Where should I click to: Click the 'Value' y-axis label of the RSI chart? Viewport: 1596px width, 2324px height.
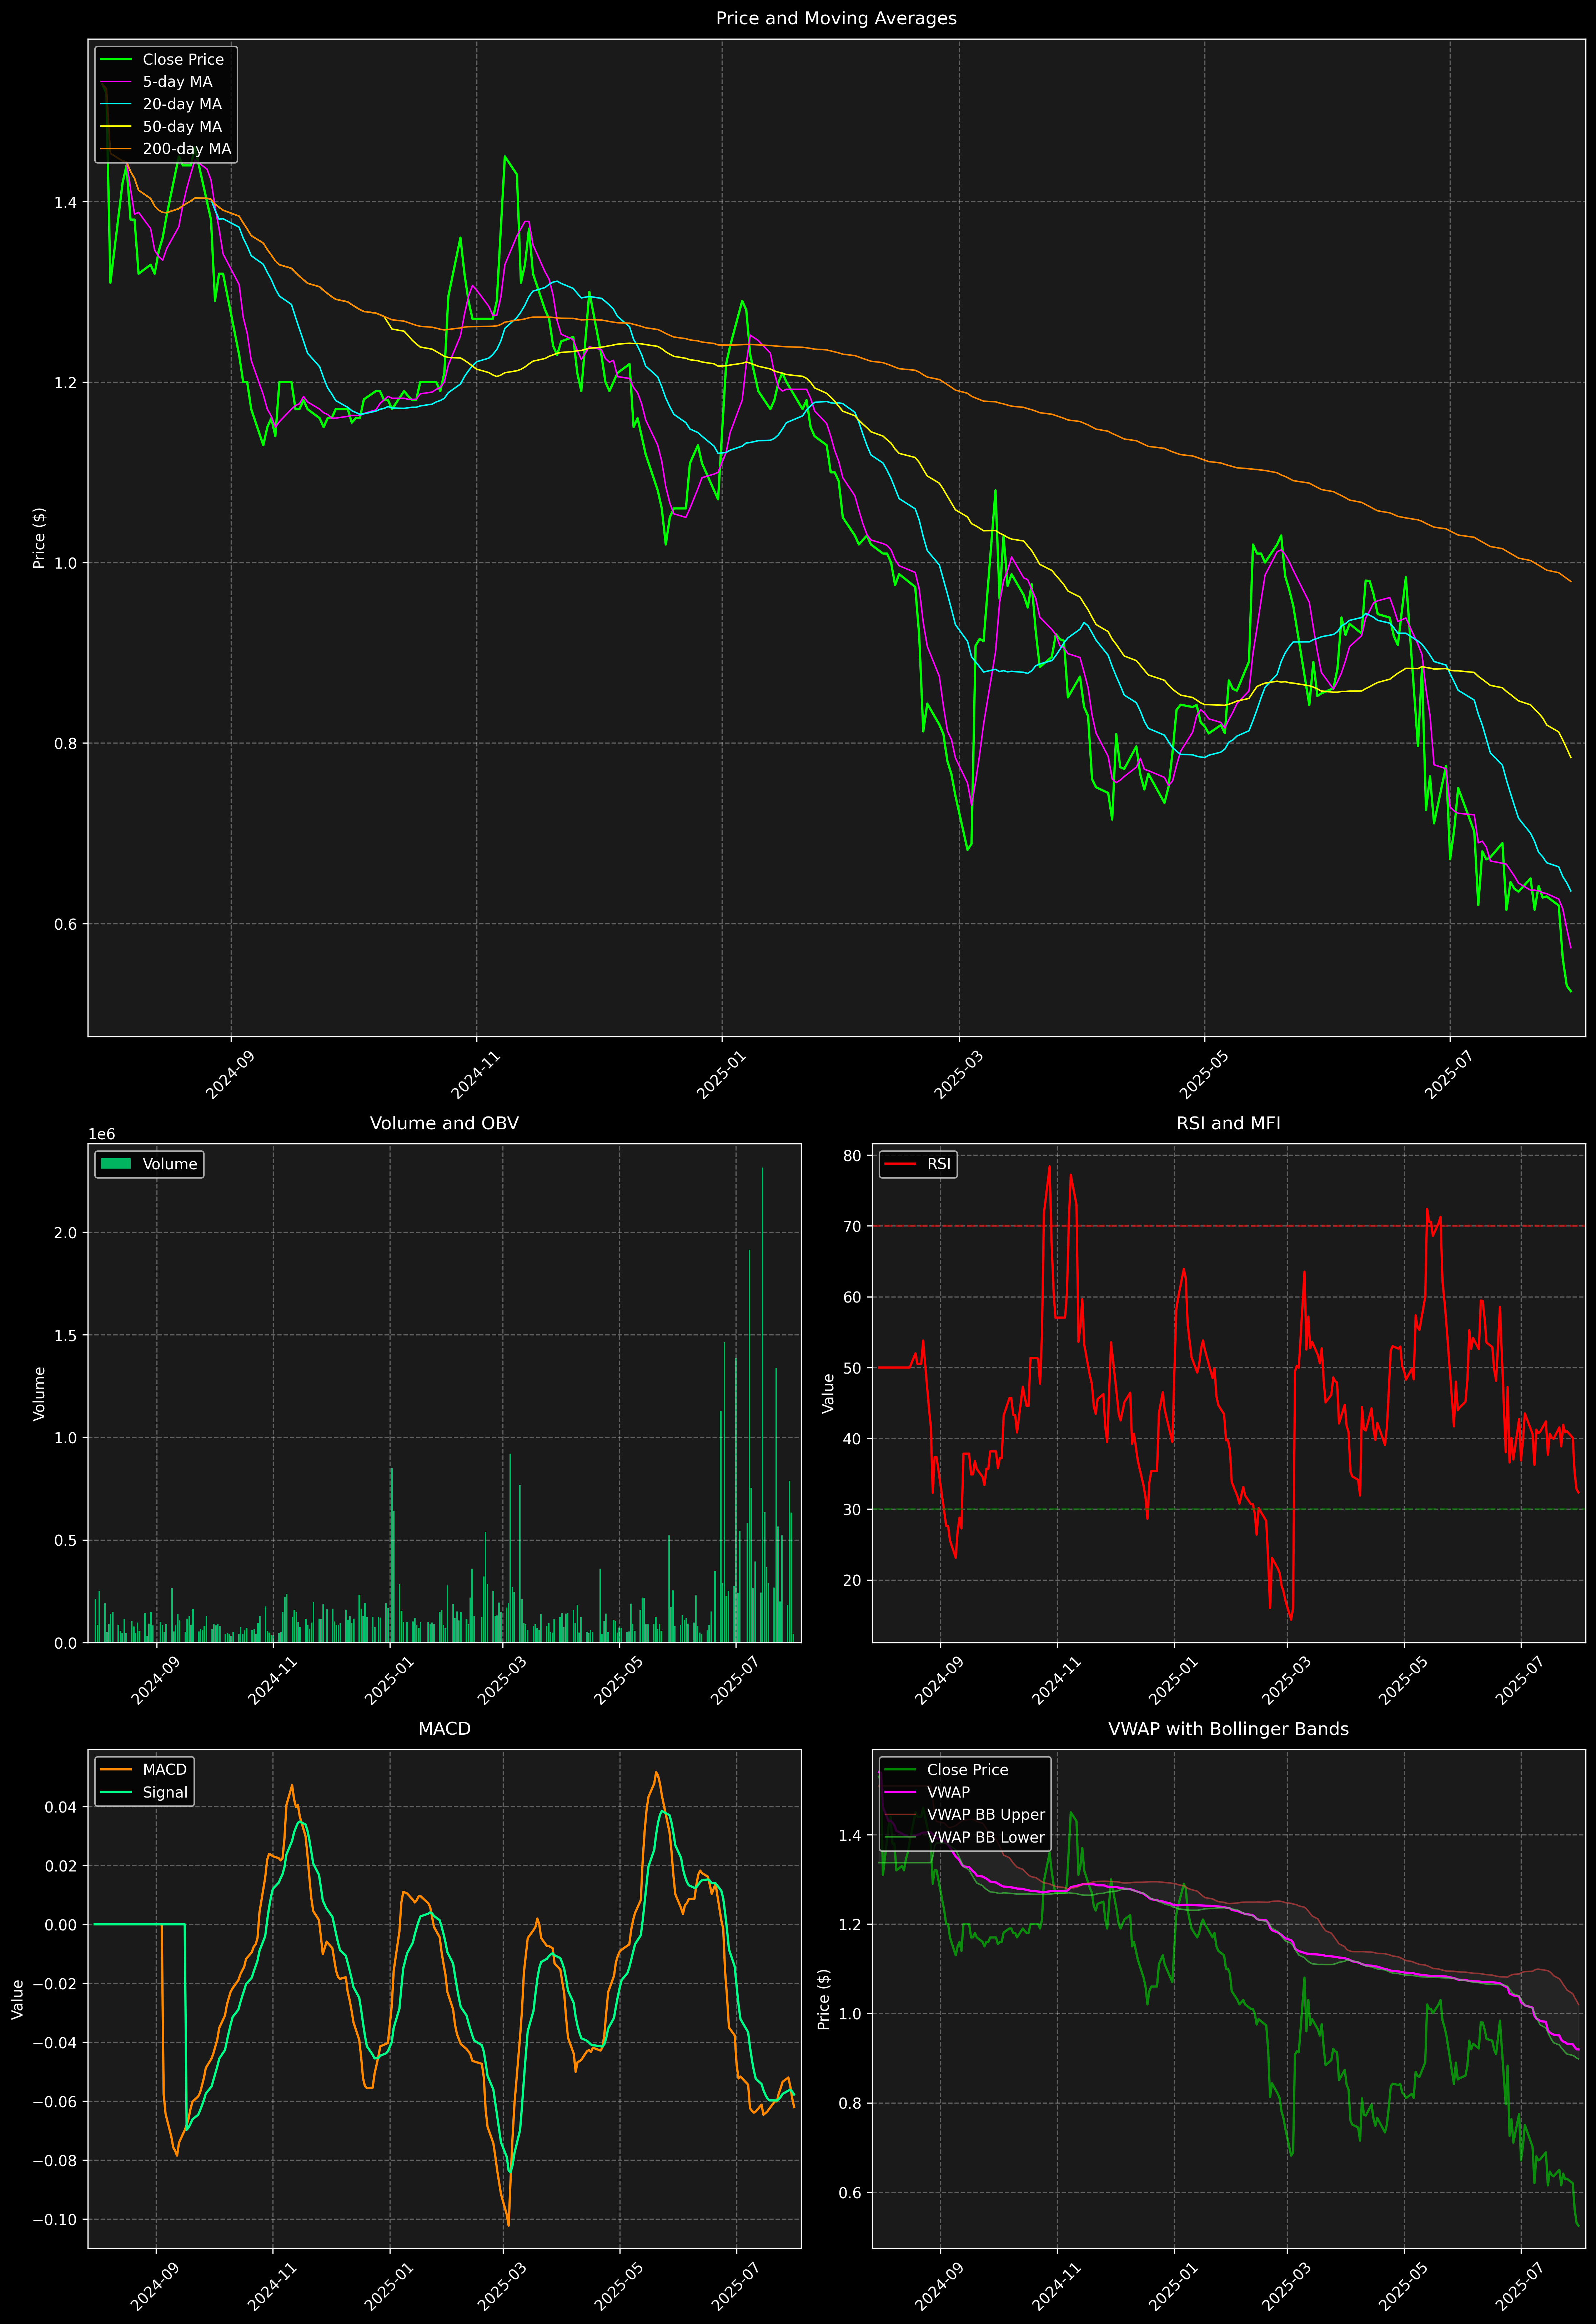pyautogui.click(x=828, y=1393)
